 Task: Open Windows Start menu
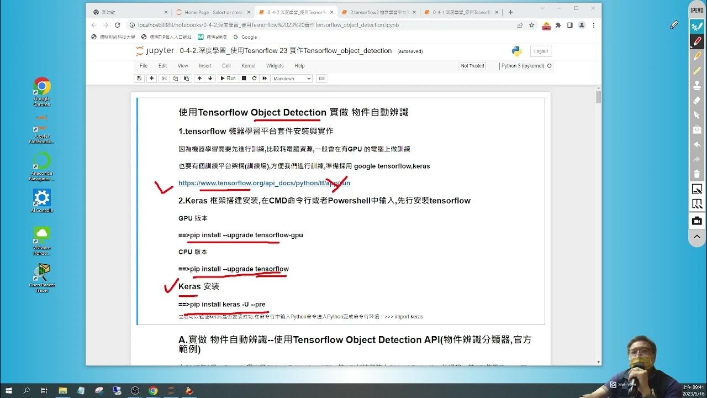[9, 390]
